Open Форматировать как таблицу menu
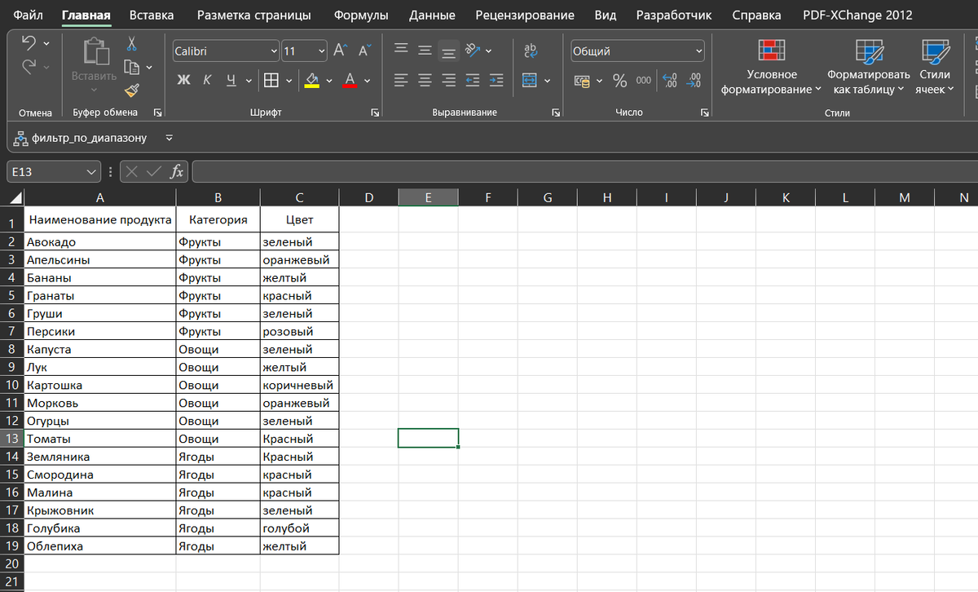 (x=868, y=67)
